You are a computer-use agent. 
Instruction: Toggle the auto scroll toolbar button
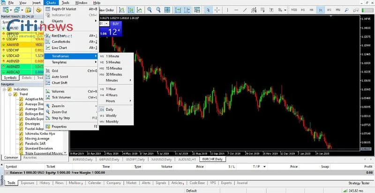179,10
